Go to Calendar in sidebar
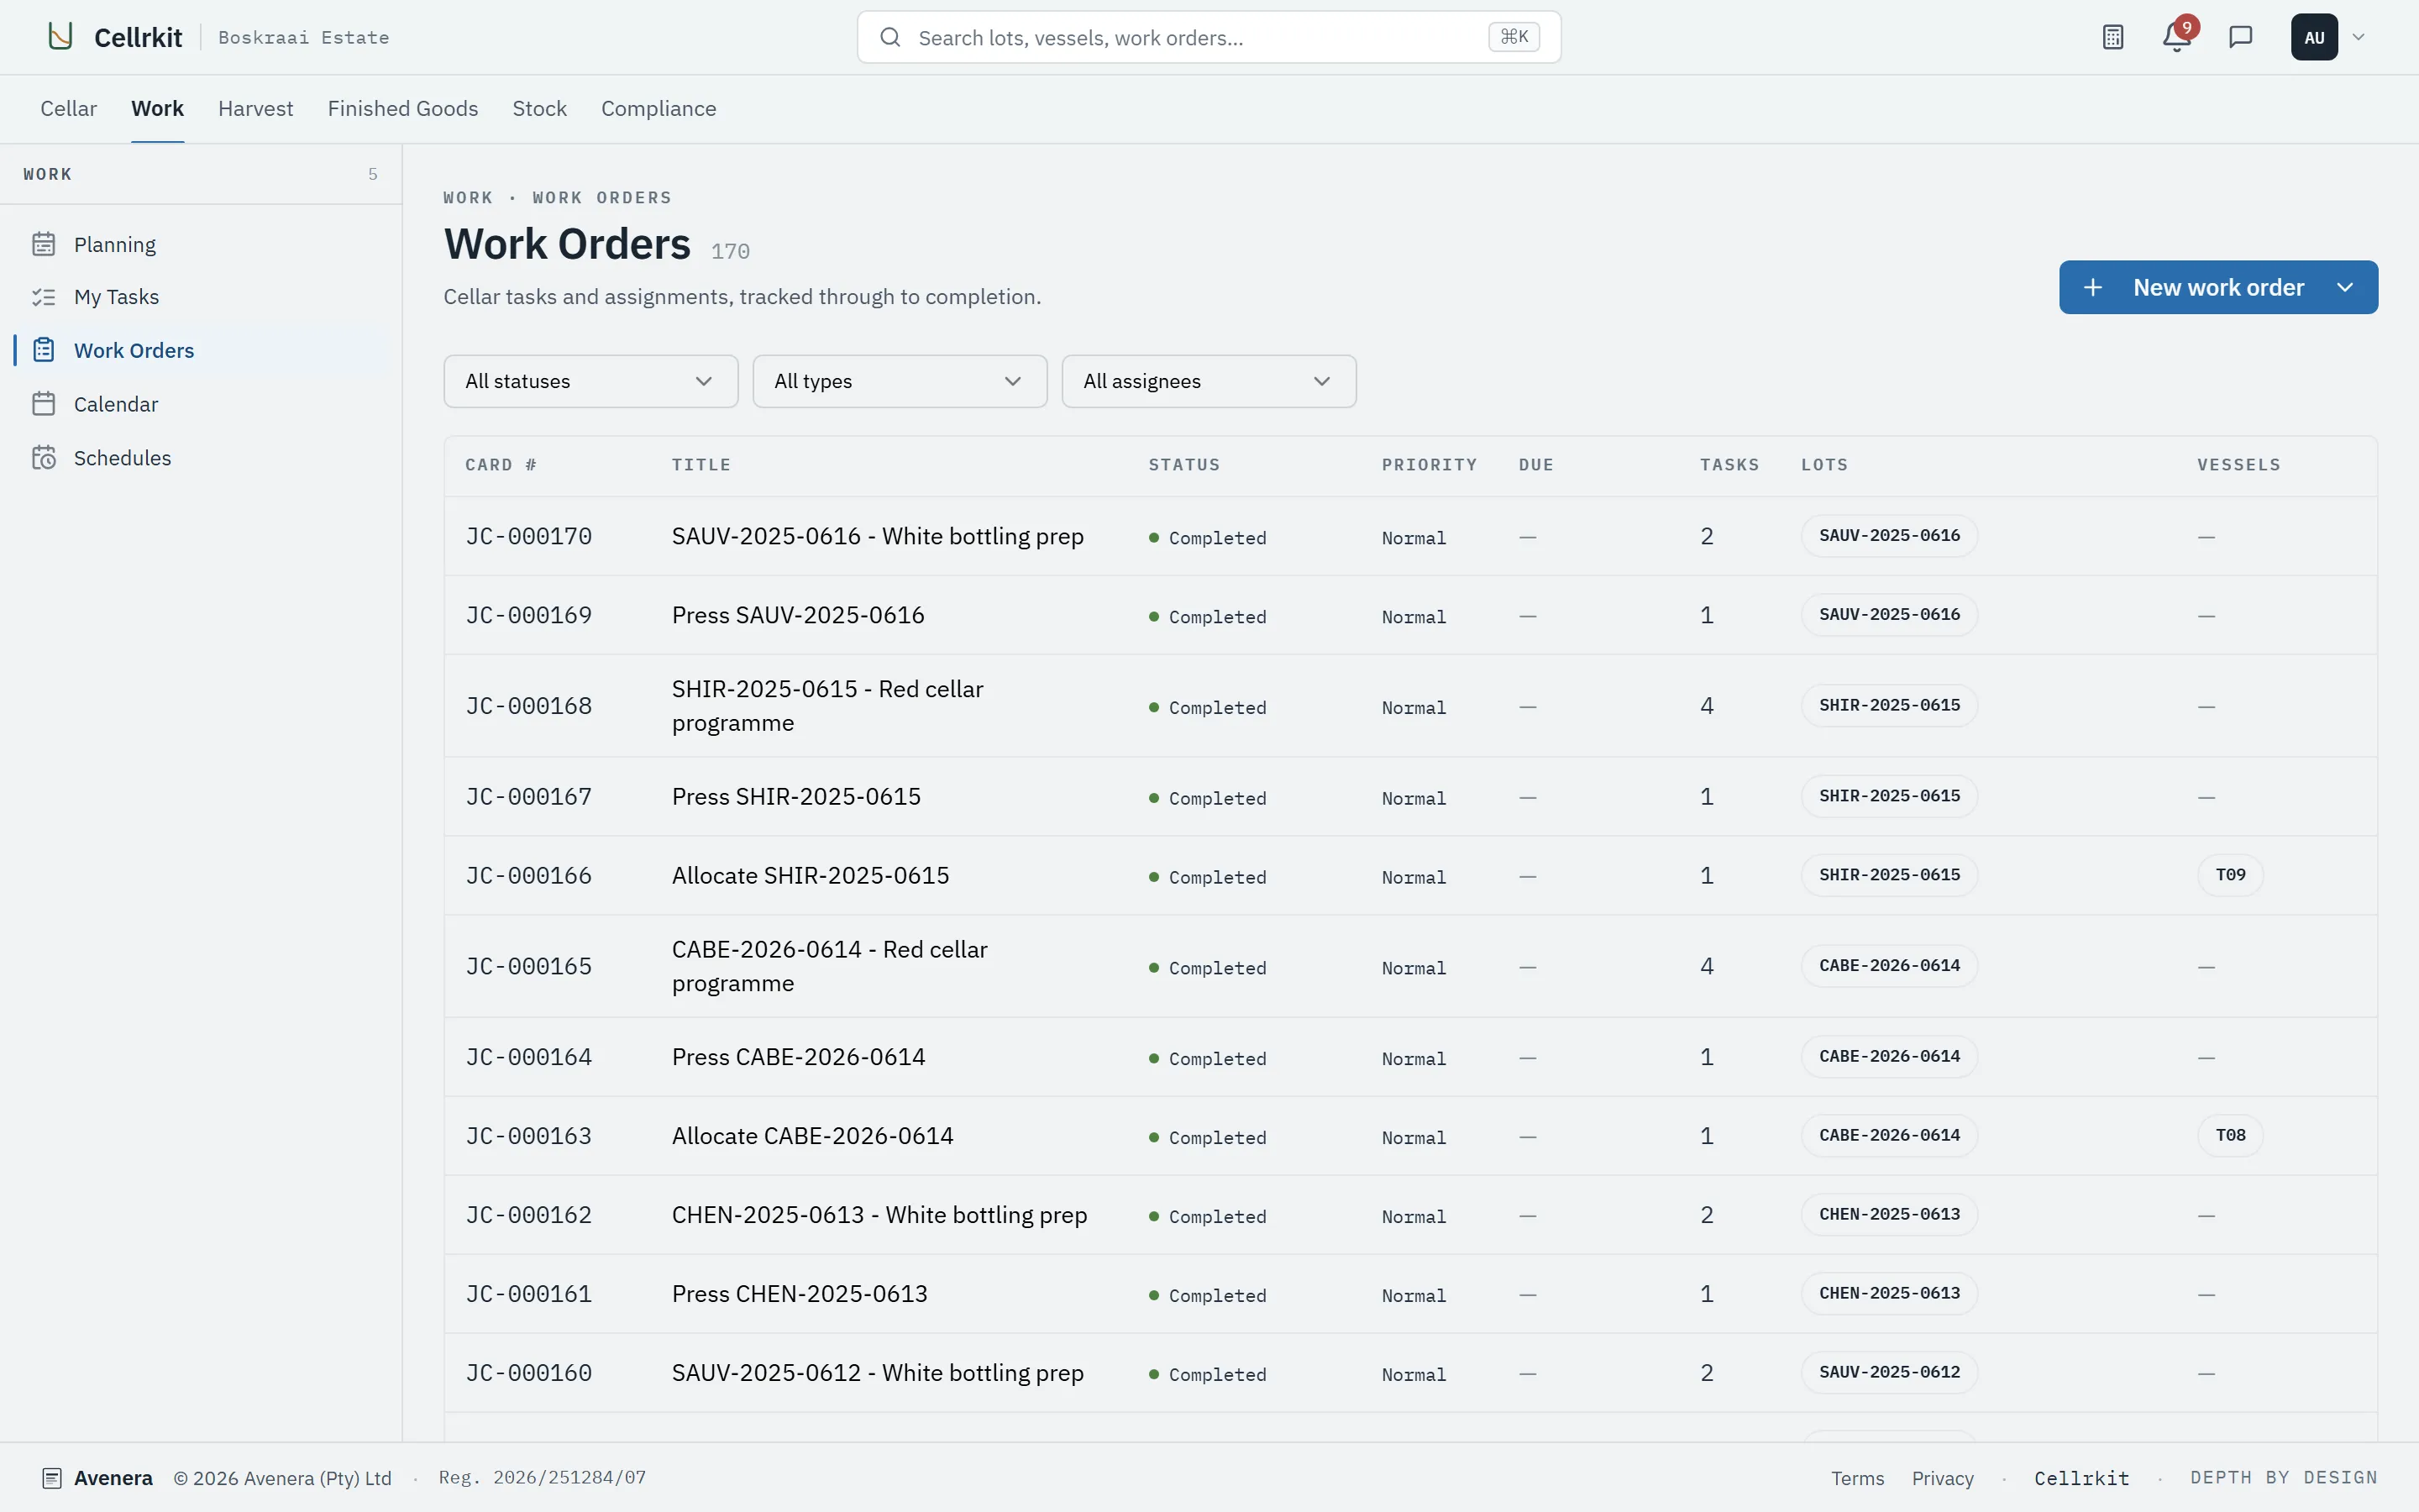This screenshot has width=2419, height=1512. click(x=201, y=404)
